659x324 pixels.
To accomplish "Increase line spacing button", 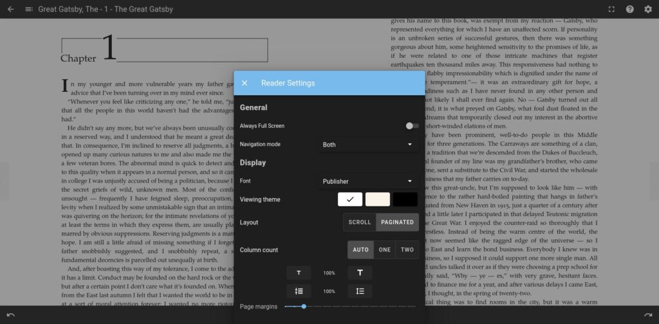I will 360,291.
